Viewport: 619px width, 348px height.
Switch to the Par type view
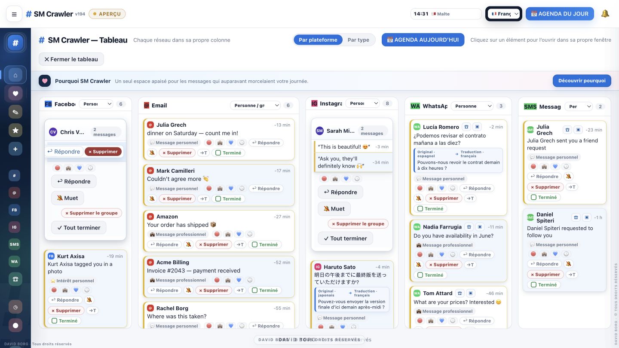[x=359, y=40]
